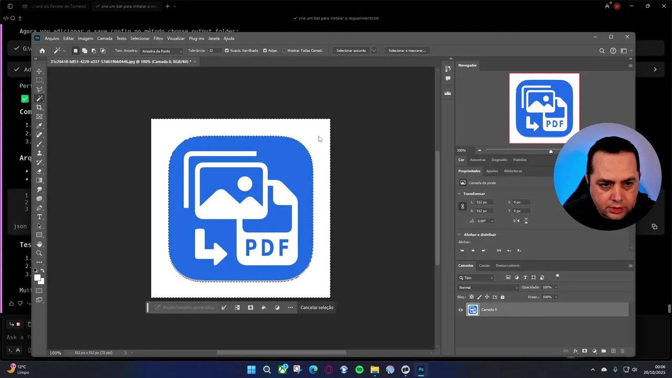Click the Selecionar e mascarar button
The height and width of the screenshot is (378, 672).
(x=407, y=51)
